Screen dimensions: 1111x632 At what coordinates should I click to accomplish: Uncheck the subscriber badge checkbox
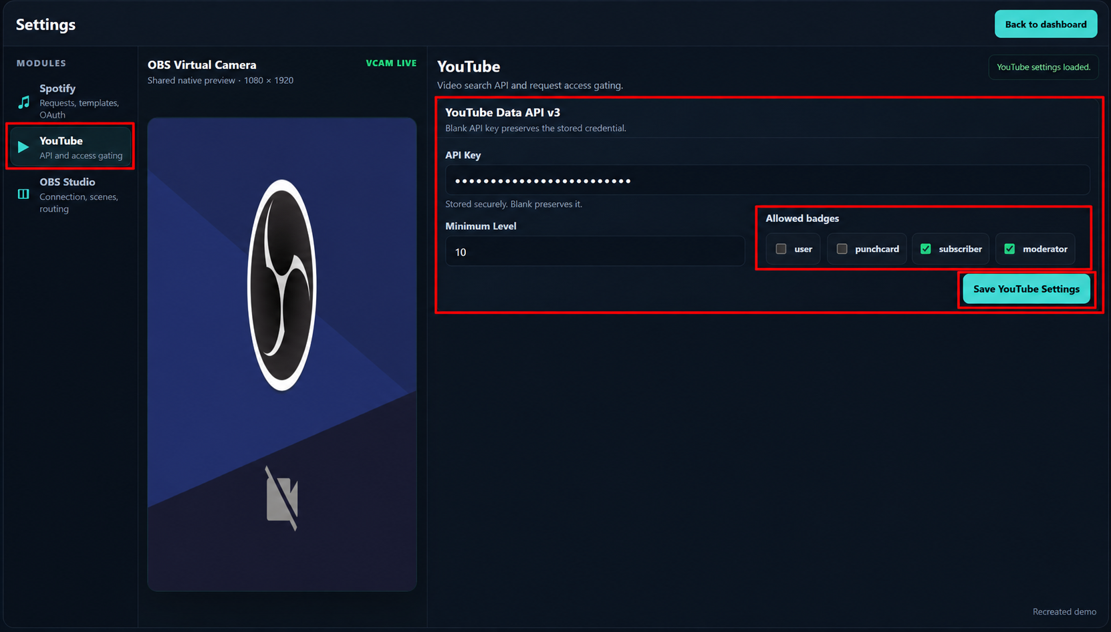point(925,249)
